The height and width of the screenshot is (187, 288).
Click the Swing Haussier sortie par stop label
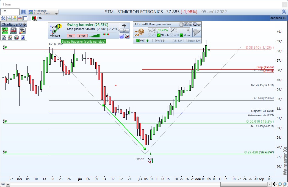84,42
